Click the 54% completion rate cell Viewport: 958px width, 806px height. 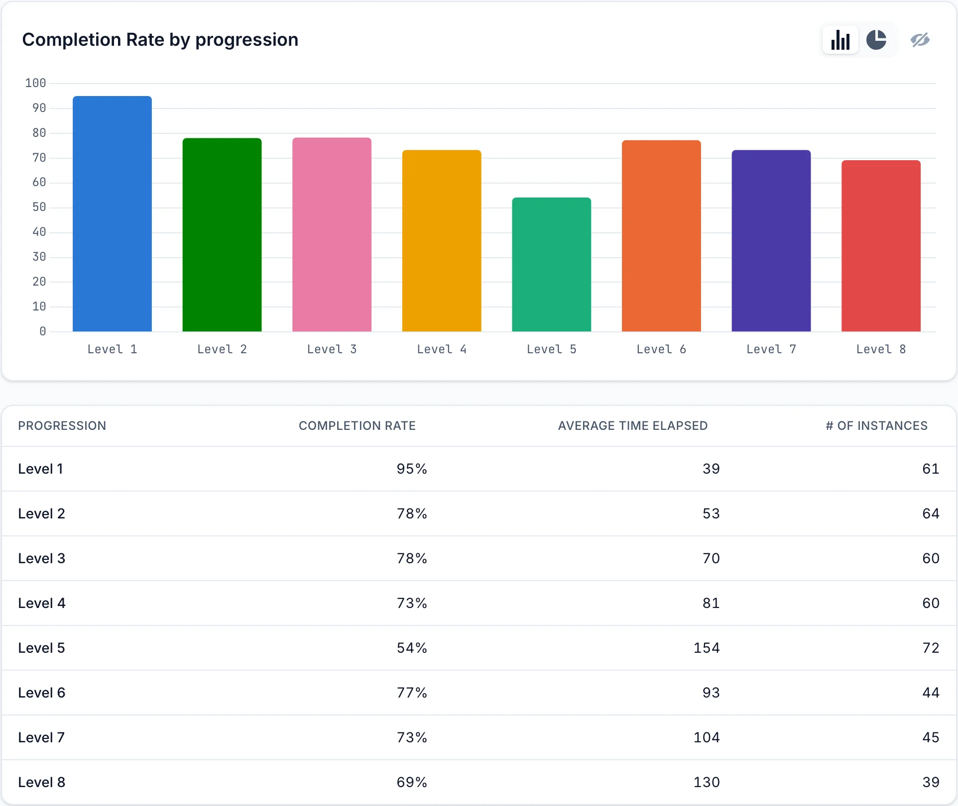coord(412,648)
